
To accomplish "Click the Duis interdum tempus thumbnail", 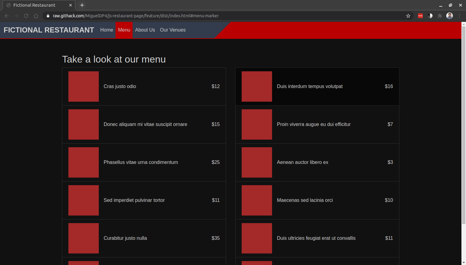I will click(x=257, y=87).
